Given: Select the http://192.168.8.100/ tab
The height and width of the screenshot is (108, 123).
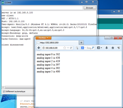Looking at the screenshot, I should [x=57, y=43].
